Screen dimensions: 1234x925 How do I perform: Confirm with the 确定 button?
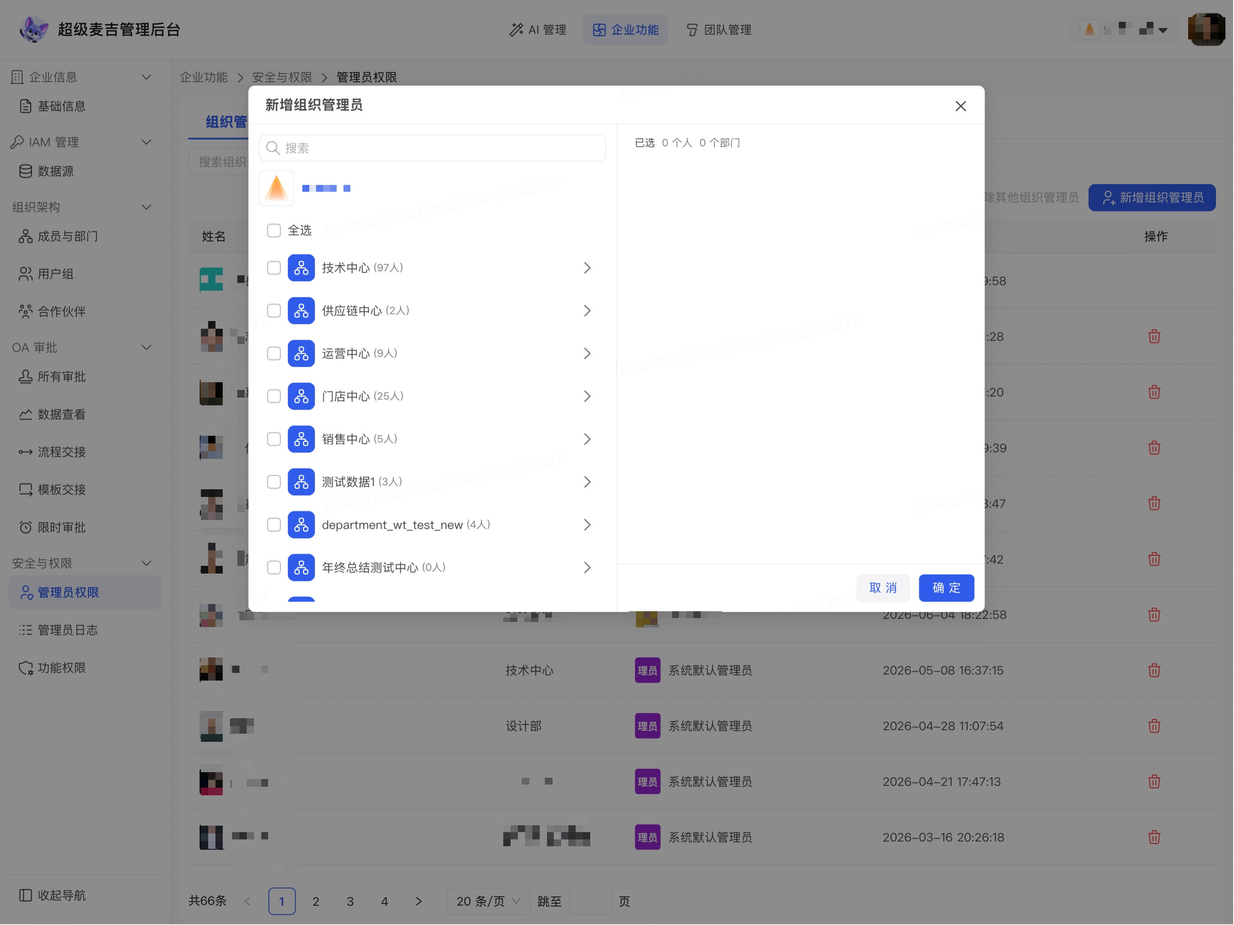946,588
